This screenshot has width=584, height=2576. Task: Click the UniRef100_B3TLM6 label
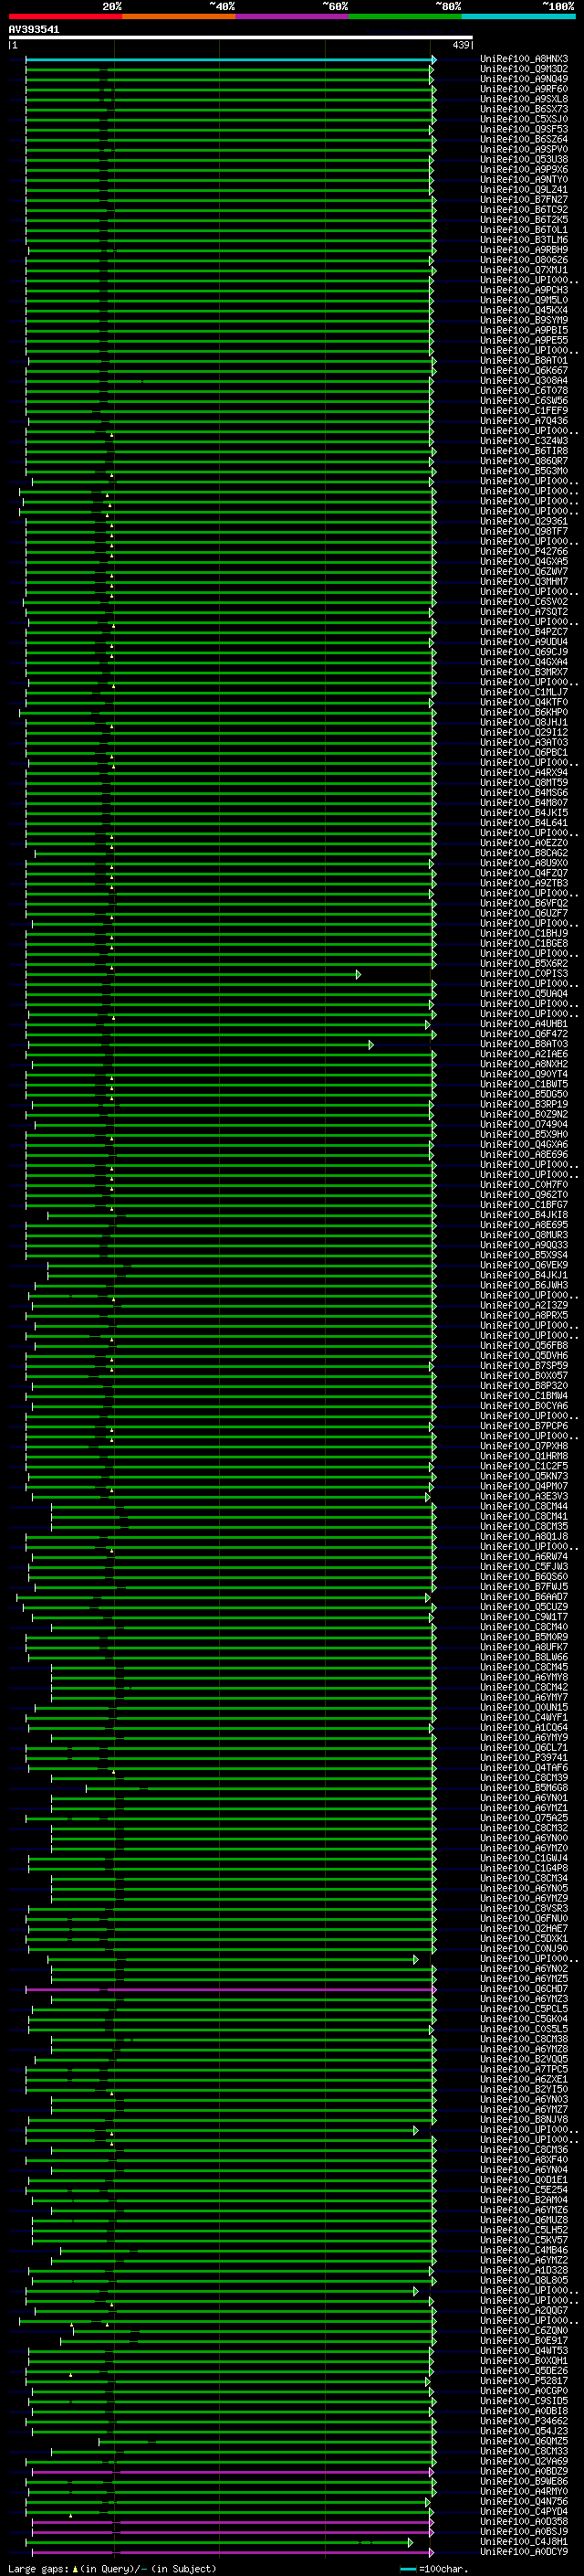(x=524, y=240)
